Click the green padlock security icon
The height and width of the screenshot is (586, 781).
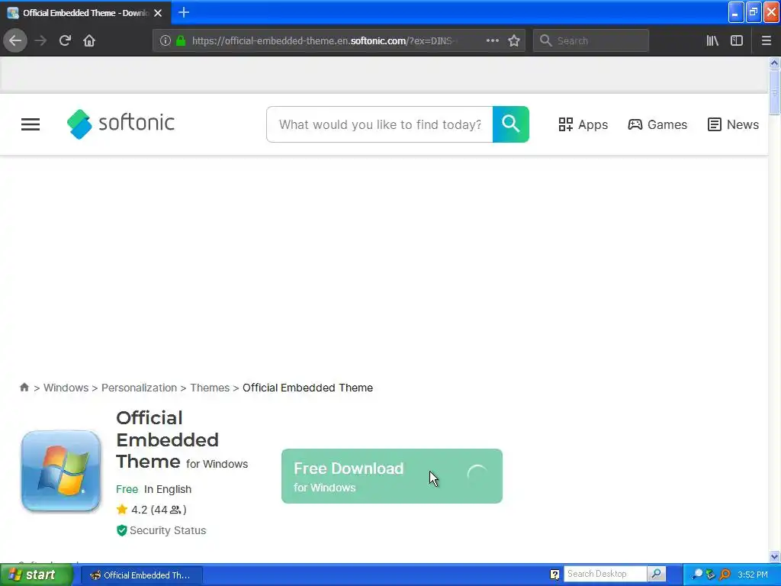[181, 40]
